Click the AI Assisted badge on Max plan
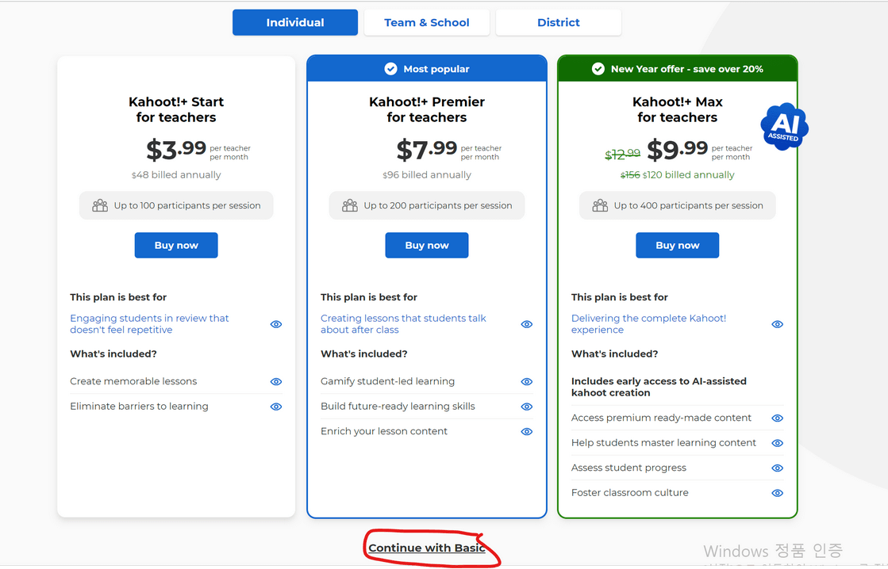The height and width of the screenshot is (569, 888). 784,127
